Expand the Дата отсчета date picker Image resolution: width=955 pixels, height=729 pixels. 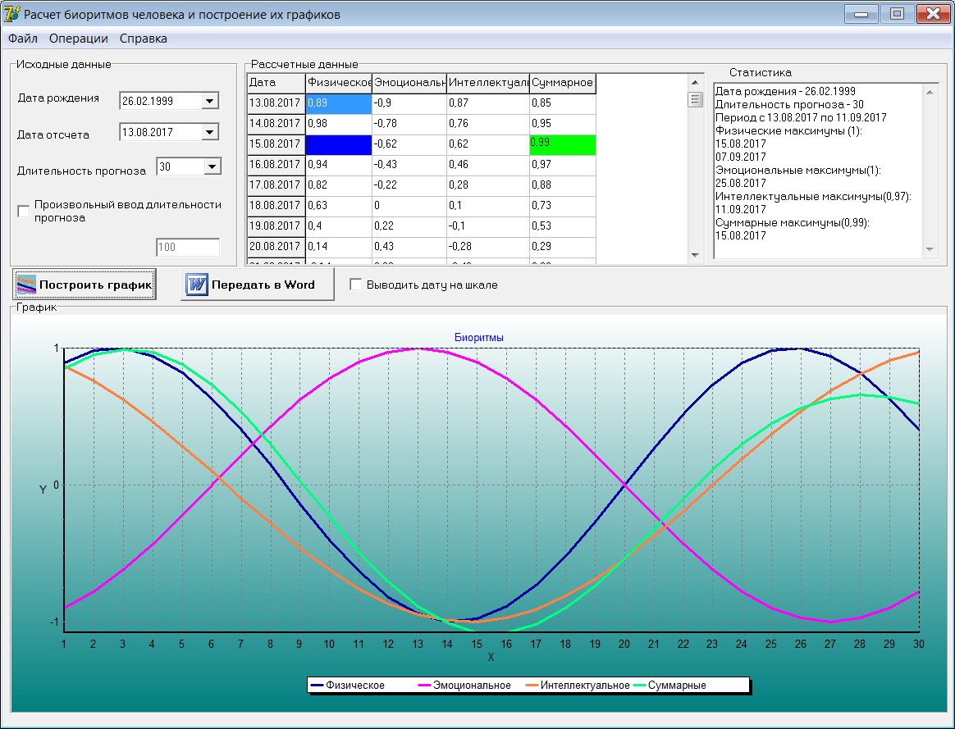coord(210,132)
